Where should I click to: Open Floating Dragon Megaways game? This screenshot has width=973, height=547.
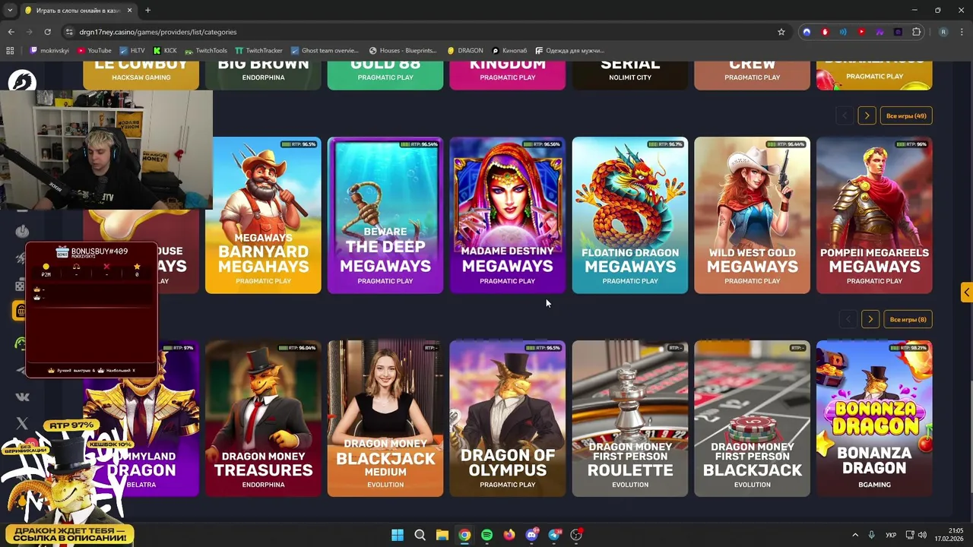[x=630, y=215]
